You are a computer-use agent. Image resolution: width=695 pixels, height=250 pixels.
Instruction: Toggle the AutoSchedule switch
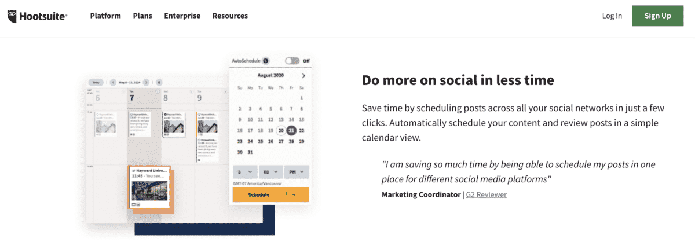tap(292, 60)
